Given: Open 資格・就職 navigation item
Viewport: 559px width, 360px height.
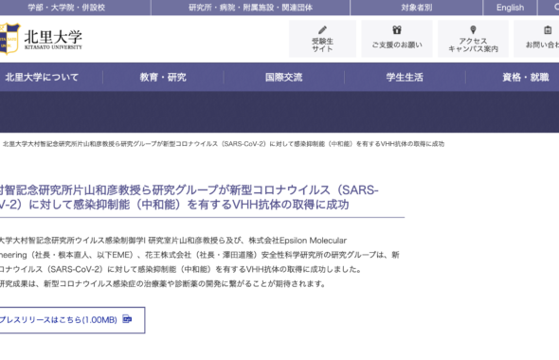Looking at the screenshot, I should coord(526,77).
